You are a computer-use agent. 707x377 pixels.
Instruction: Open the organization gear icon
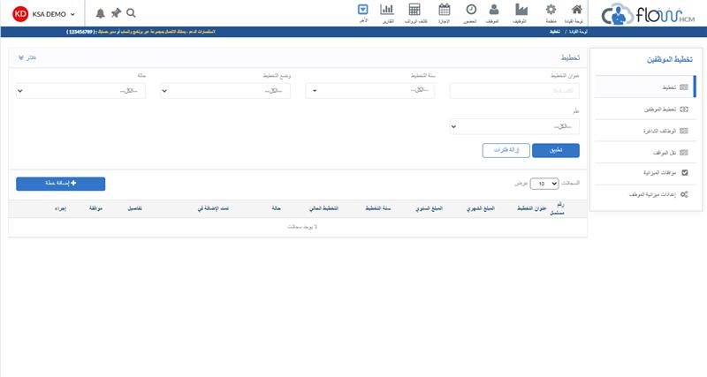(551, 10)
